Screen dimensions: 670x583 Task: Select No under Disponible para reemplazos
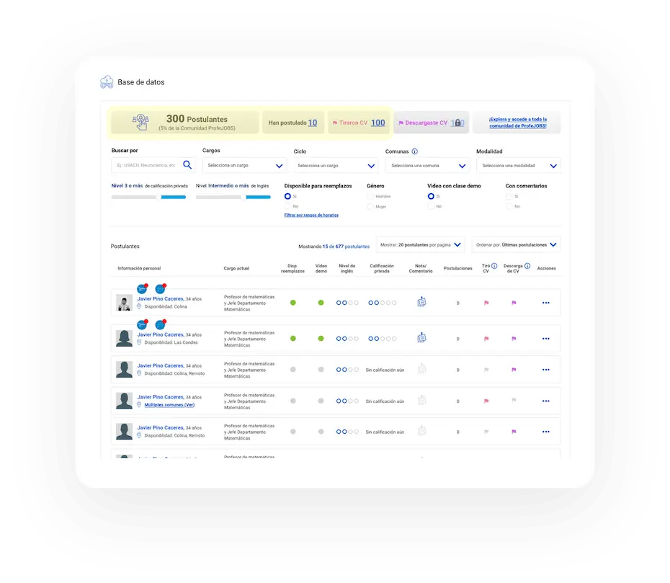click(287, 206)
